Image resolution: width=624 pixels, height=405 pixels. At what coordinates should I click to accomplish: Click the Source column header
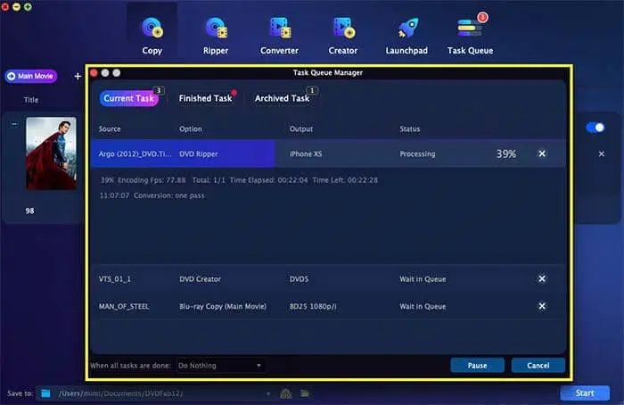tap(110, 128)
